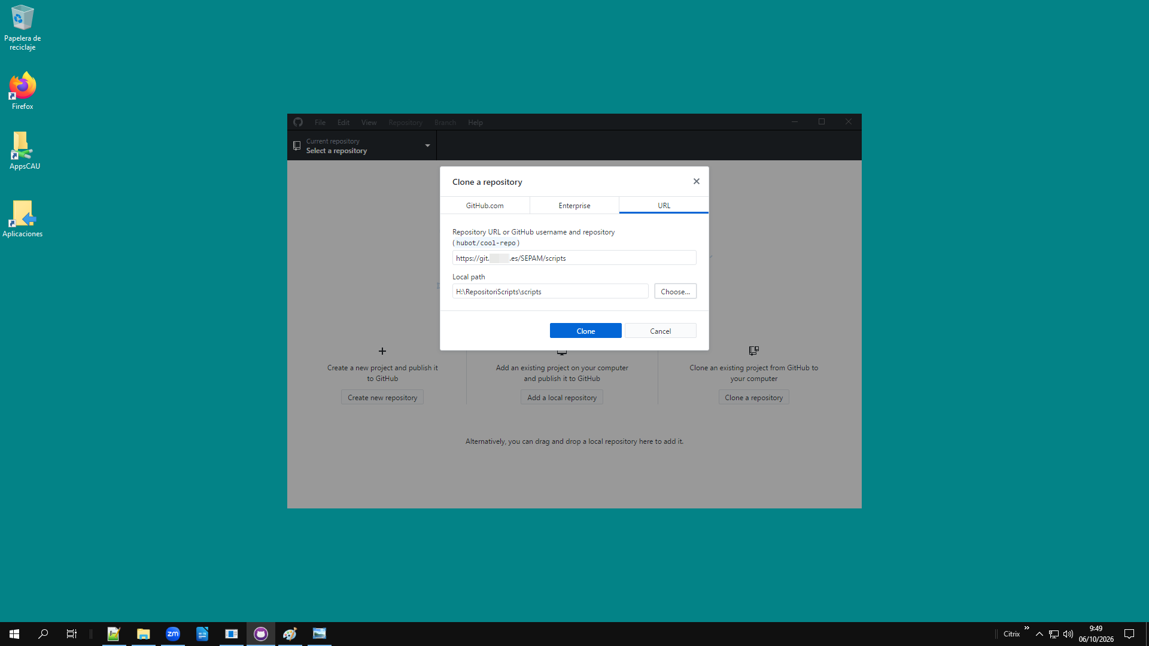Viewport: 1149px width, 646px height.
Task: Open the View menu
Action: tap(369, 122)
